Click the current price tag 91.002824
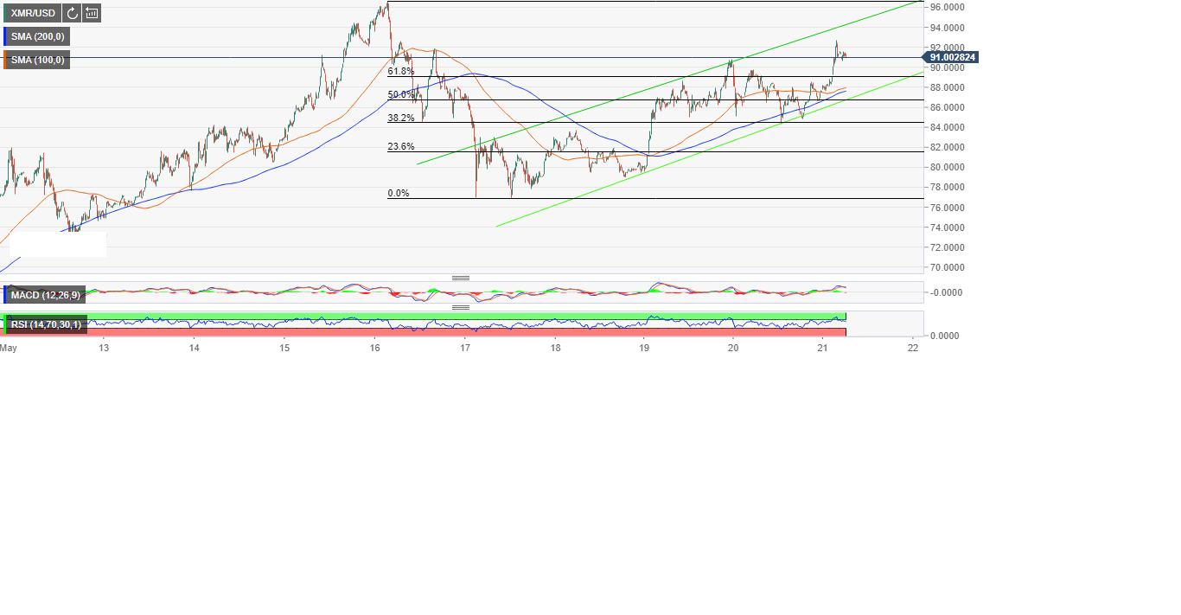 coord(952,57)
